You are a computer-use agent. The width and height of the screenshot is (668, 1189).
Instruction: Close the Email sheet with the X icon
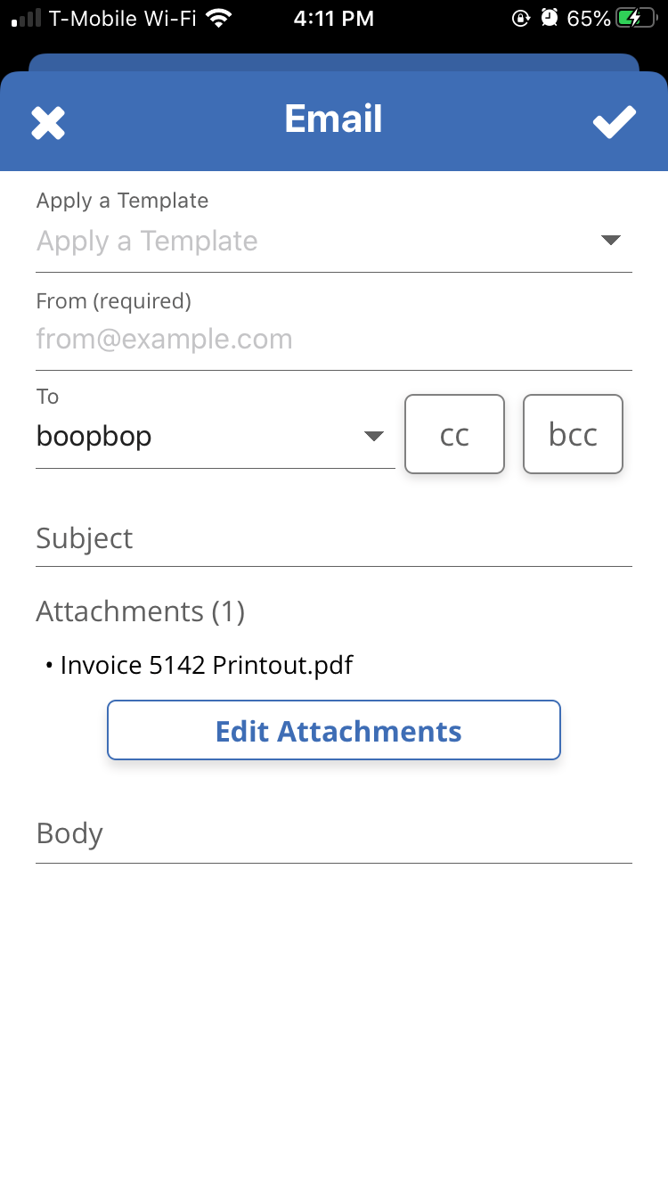pos(48,122)
